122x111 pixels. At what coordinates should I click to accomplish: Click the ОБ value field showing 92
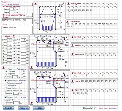tap(10, 45)
